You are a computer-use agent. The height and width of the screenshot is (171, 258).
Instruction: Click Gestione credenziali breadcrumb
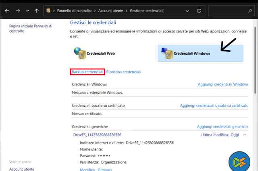pyautogui.click(x=147, y=11)
